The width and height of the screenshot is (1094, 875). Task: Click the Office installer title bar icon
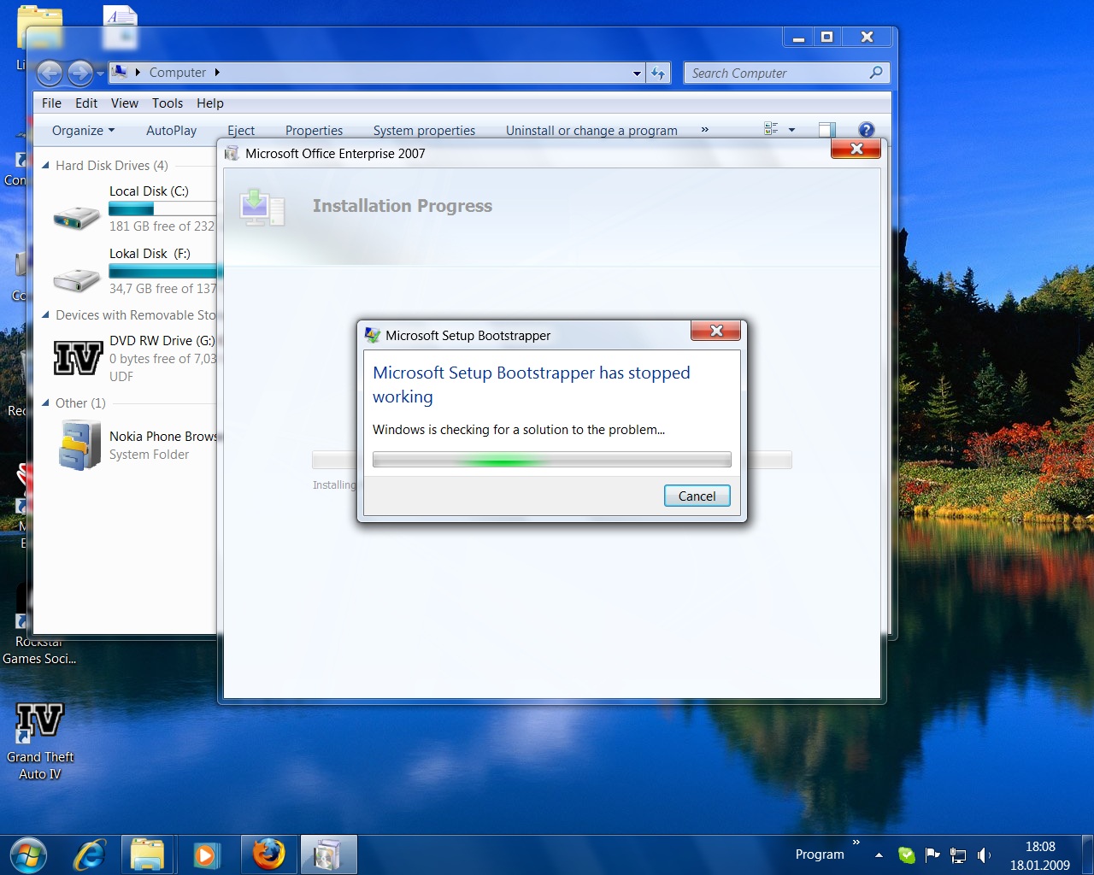click(232, 154)
